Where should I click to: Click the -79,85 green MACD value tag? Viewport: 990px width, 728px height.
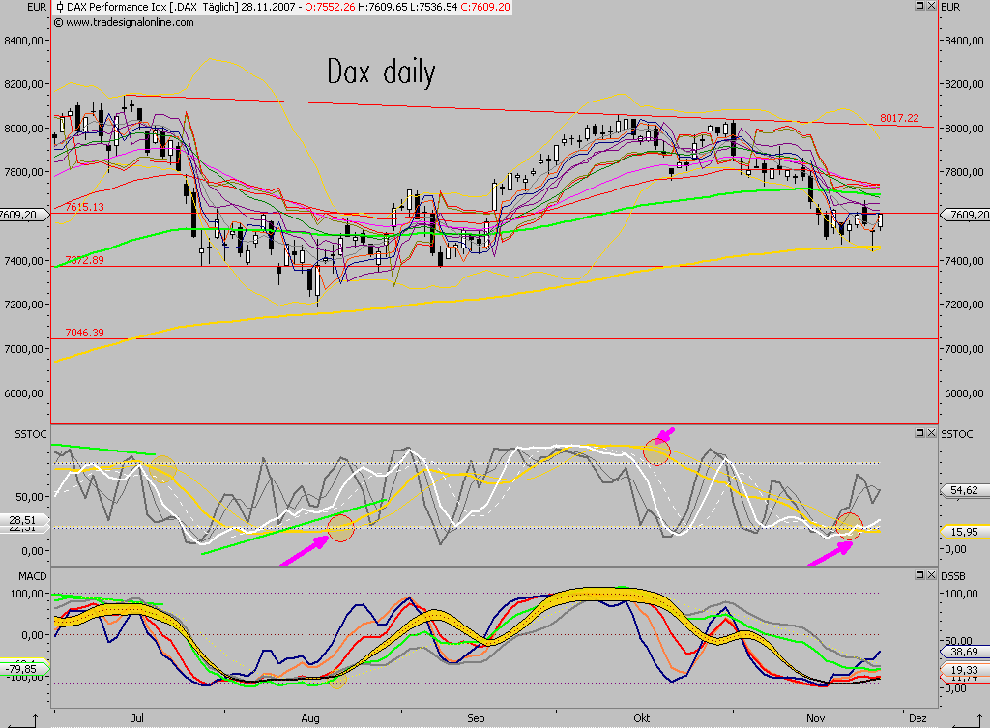[x=22, y=669]
